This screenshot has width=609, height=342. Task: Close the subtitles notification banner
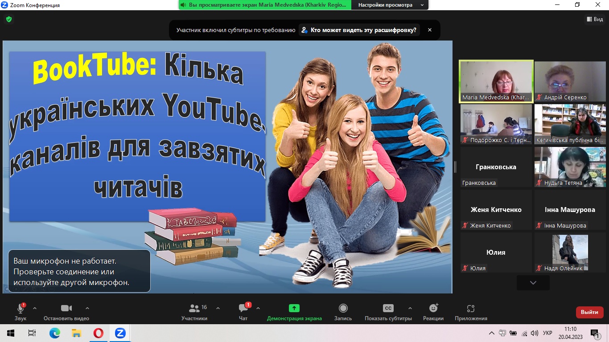coord(430,30)
